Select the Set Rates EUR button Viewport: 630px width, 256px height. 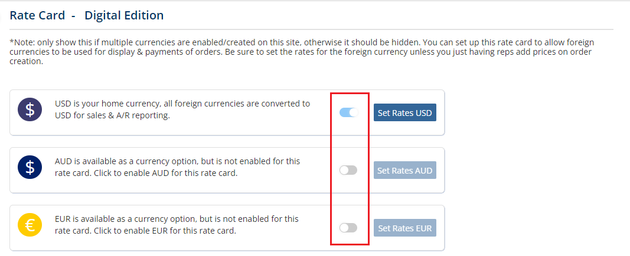click(x=405, y=228)
